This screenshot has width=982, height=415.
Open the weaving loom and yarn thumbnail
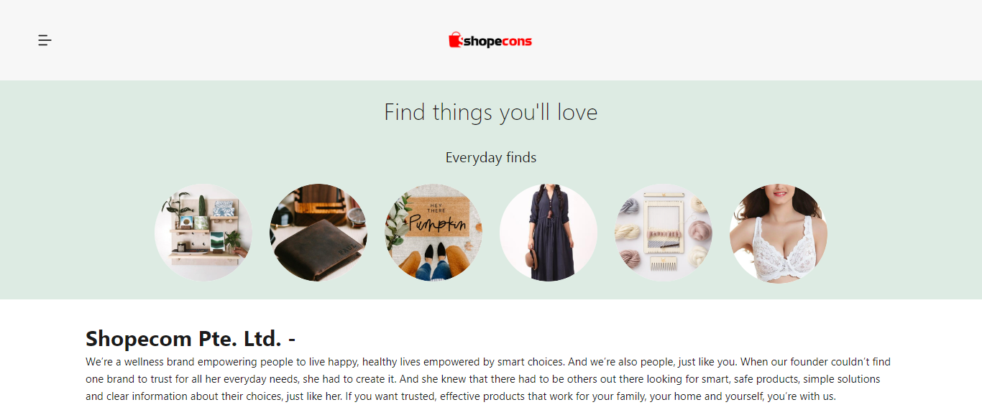pyautogui.click(x=664, y=233)
